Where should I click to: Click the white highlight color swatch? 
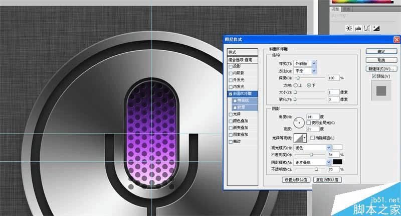(x=337, y=147)
